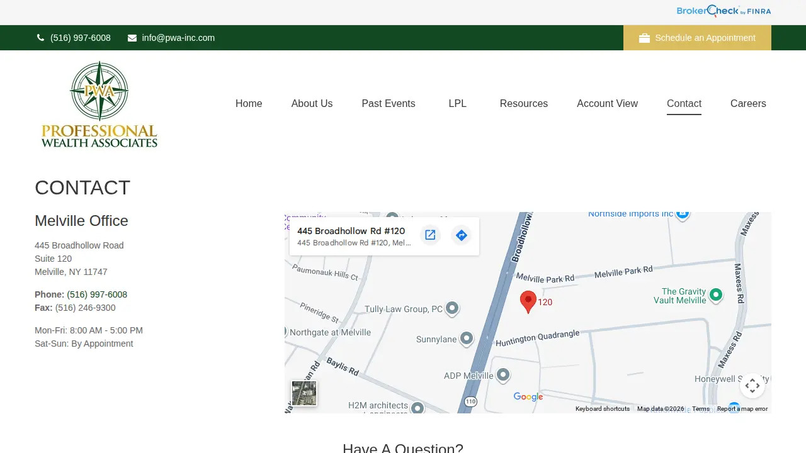Click 445 Broadhollow Rd #120 map card title
This screenshot has width=806, height=453.
coord(351,231)
